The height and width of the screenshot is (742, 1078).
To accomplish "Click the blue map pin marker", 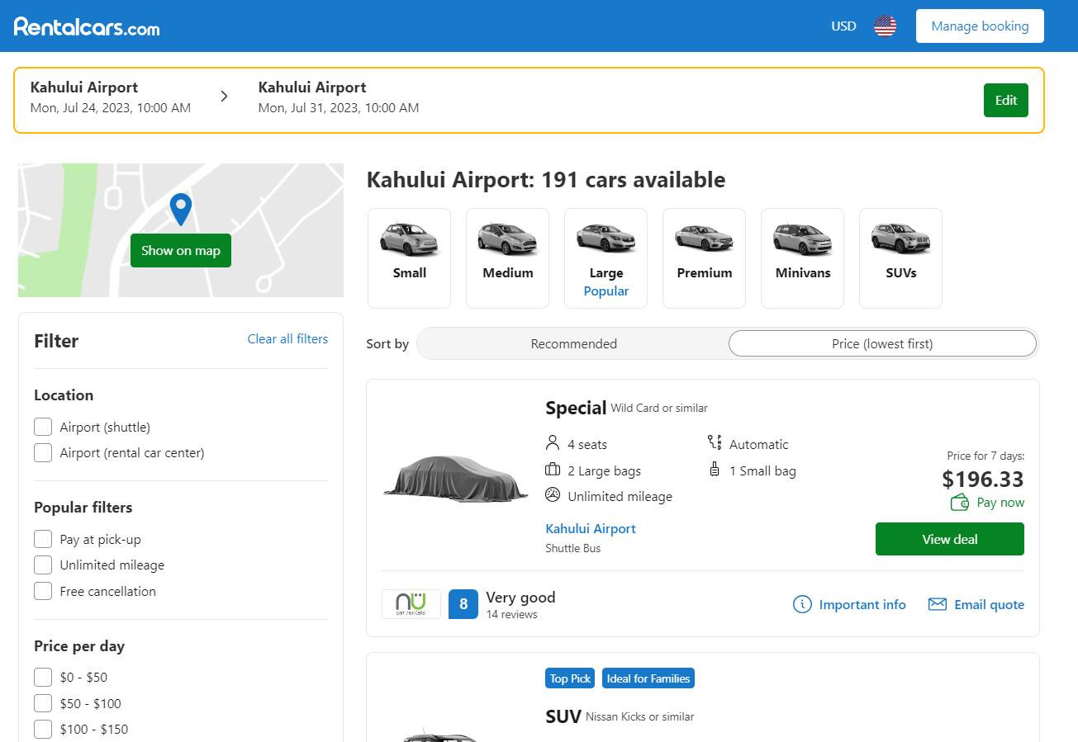I will point(181,210).
